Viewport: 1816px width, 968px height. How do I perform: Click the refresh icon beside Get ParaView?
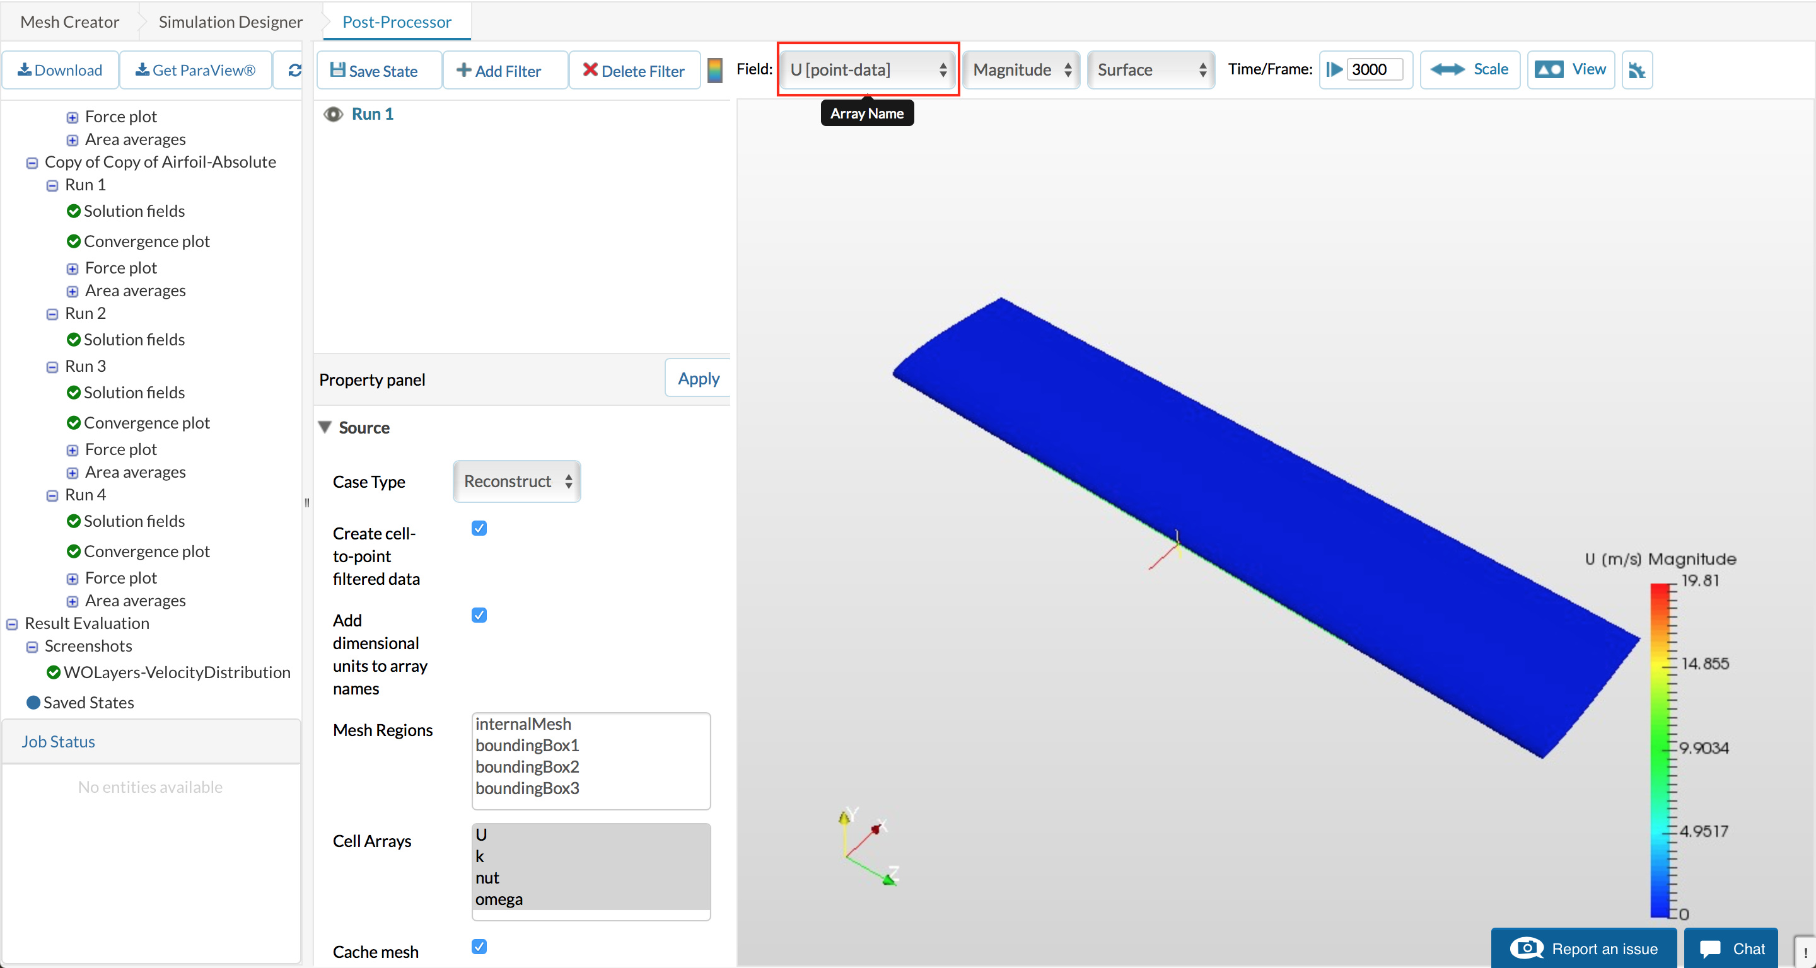click(x=294, y=70)
